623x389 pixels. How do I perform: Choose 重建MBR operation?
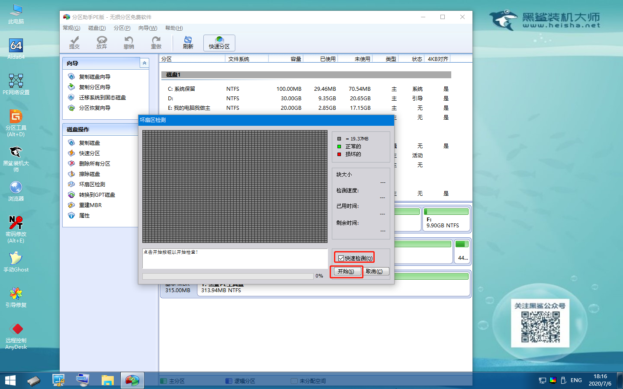(x=90, y=205)
